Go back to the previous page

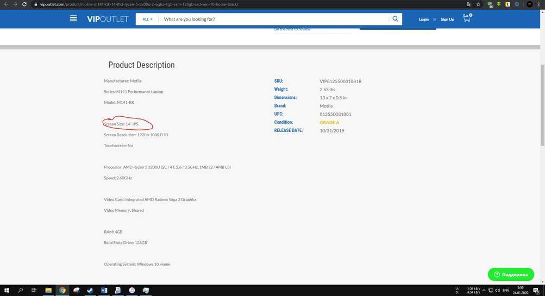[6, 4]
